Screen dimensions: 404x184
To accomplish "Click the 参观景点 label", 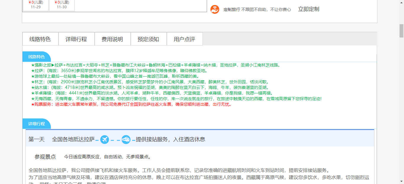I will coord(45,157).
